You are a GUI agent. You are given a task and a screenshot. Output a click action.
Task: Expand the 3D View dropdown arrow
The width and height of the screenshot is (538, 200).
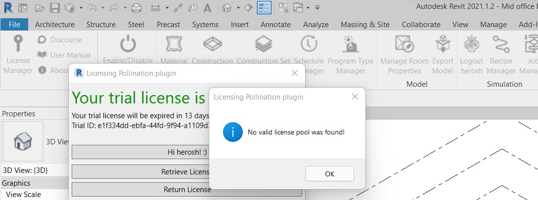[x=238, y=8]
